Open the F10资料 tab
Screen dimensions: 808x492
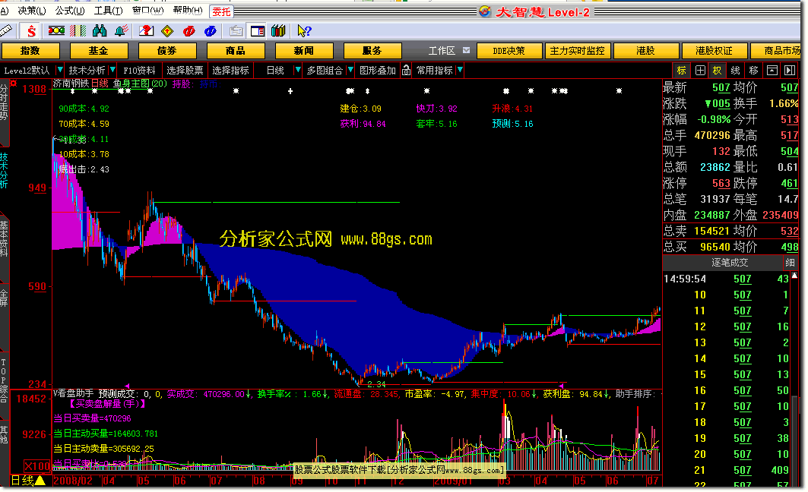139,71
